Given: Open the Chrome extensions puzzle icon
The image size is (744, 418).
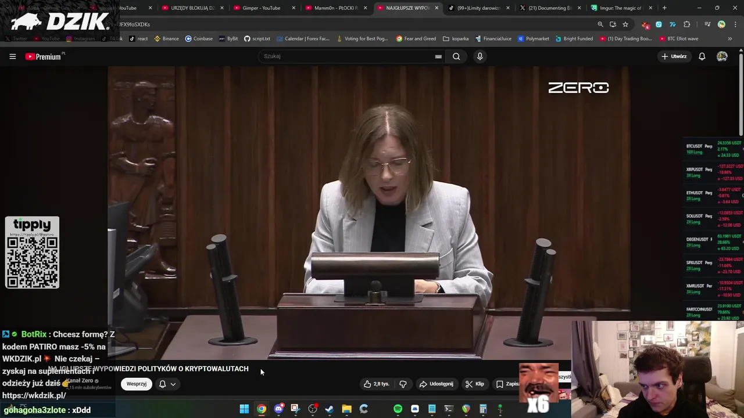Looking at the screenshot, I should pyautogui.click(x=687, y=24).
